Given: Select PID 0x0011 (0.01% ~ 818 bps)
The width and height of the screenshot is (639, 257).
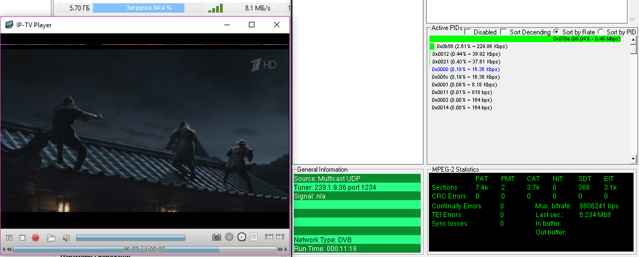Looking at the screenshot, I should pyautogui.click(x=462, y=92).
